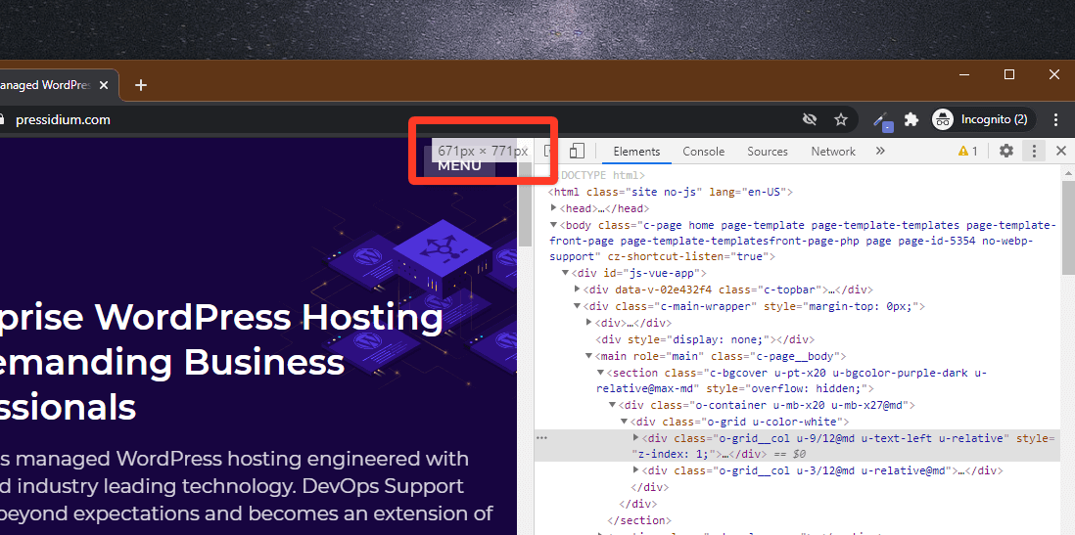
Task: Select the <!DOCTYPE html> line
Action: click(x=596, y=176)
